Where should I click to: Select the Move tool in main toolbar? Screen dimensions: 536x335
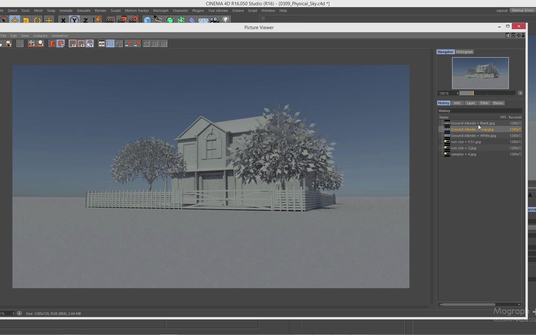click(15, 20)
